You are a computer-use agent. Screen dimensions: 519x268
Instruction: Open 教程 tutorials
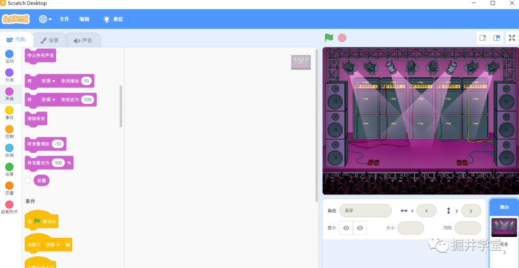pyautogui.click(x=113, y=19)
